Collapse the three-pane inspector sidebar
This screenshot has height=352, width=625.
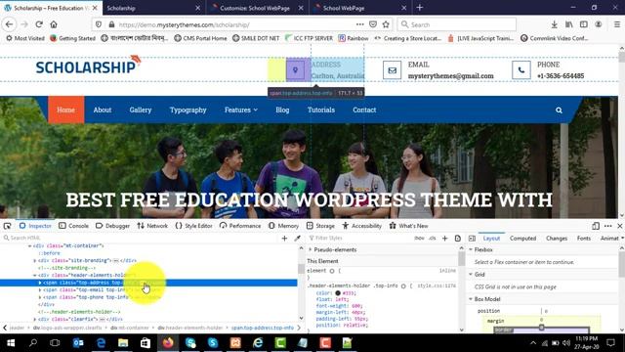click(472, 239)
